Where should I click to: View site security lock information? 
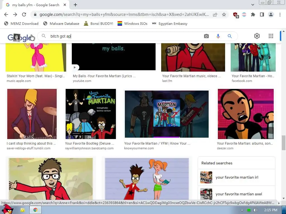[35, 14]
